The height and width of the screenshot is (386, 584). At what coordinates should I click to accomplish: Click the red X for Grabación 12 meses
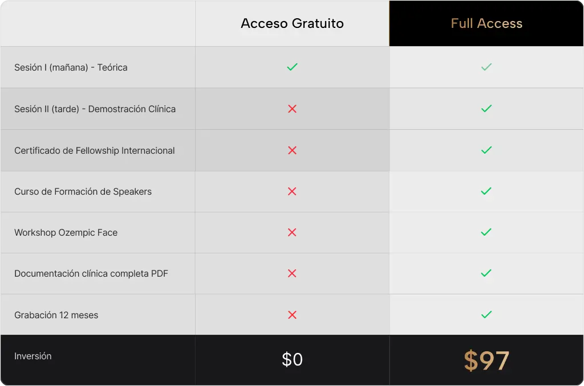(292, 315)
